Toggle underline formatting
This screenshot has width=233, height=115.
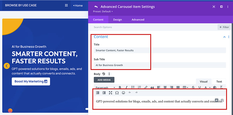pyautogui.click(x=199, y=88)
